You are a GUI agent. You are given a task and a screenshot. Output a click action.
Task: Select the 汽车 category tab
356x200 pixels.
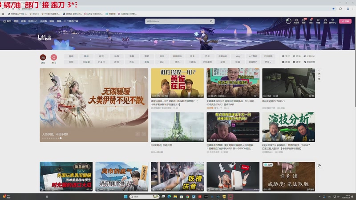(207, 56)
